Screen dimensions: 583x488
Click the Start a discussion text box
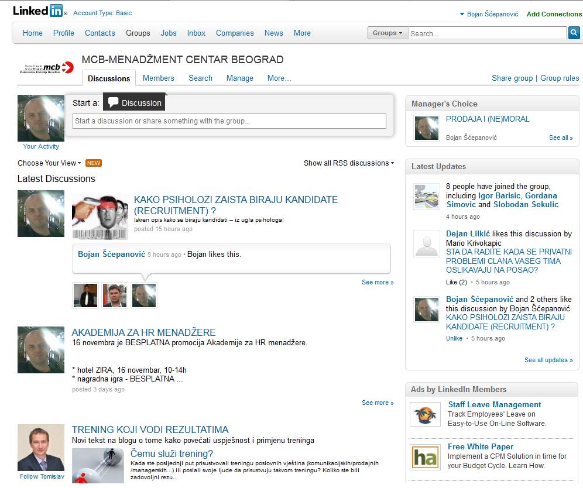[x=229, y=121]
